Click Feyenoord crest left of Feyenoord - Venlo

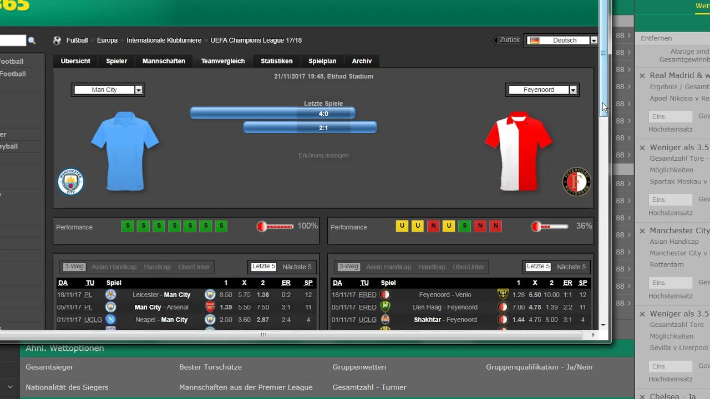(x=385, y=295)
